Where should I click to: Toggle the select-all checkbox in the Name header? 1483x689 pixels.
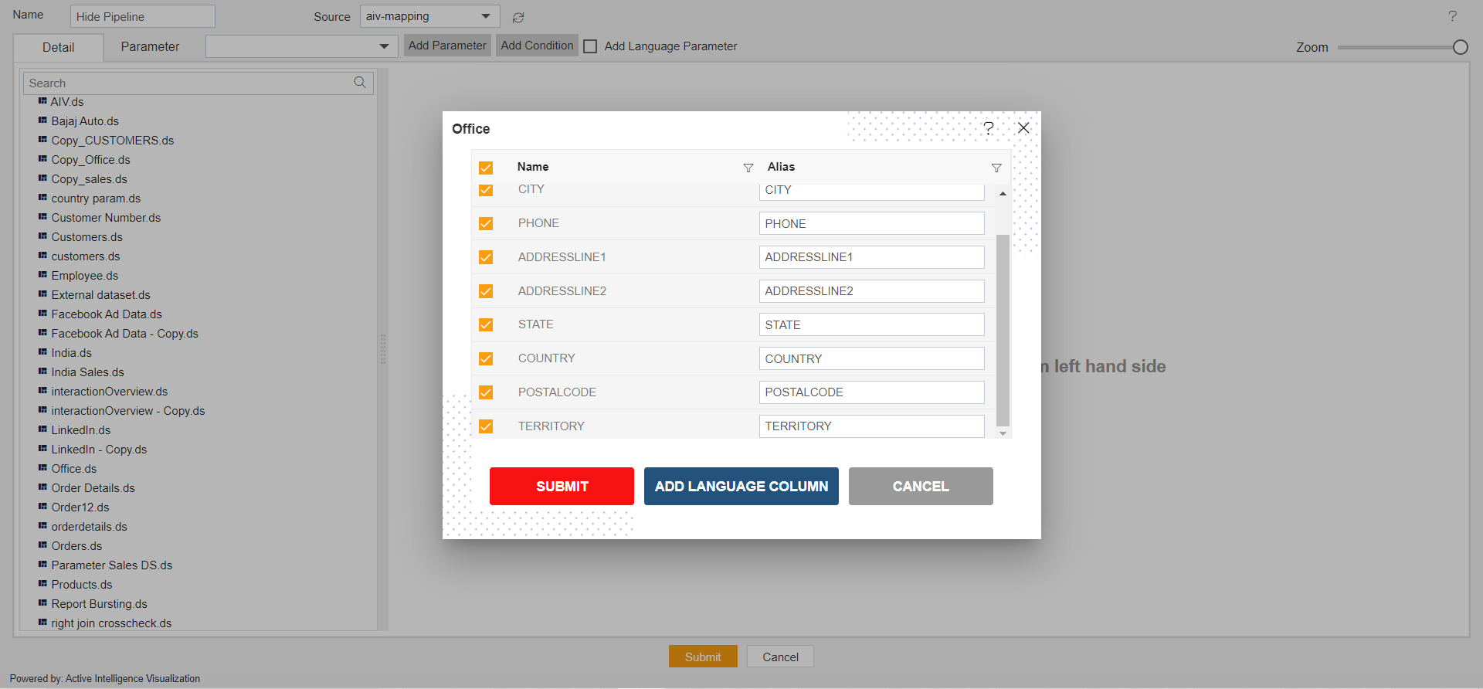point(486,168)
